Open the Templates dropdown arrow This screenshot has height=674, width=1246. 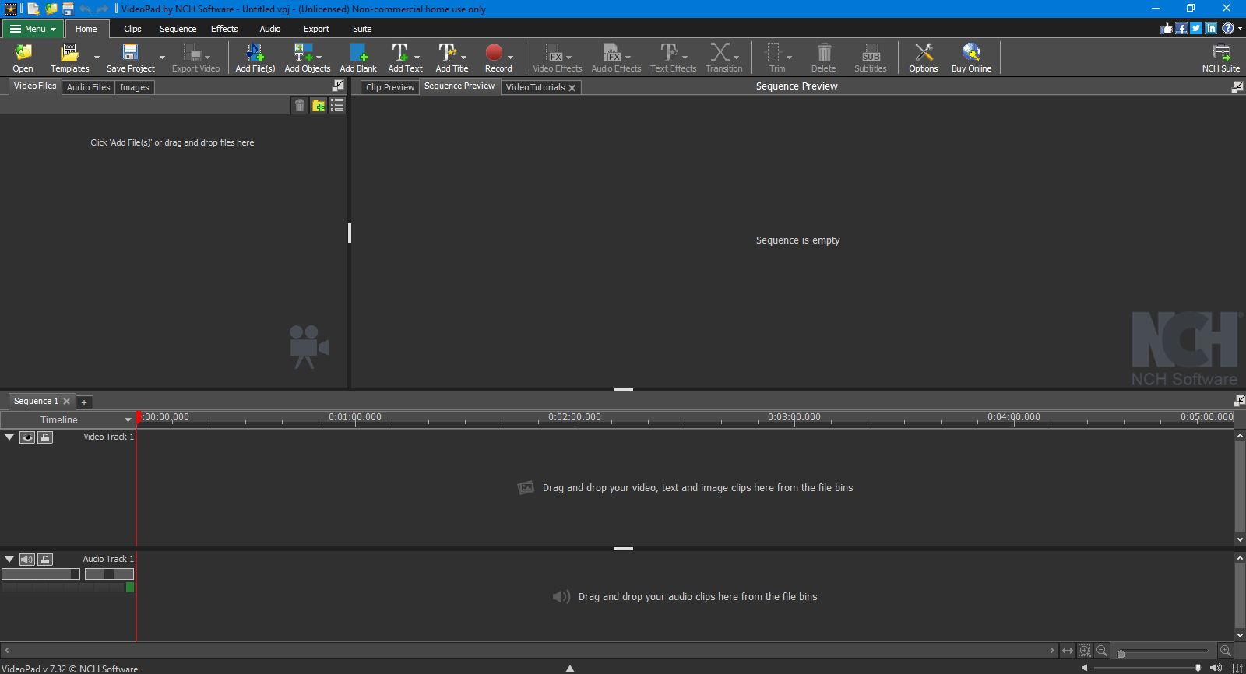97,58
